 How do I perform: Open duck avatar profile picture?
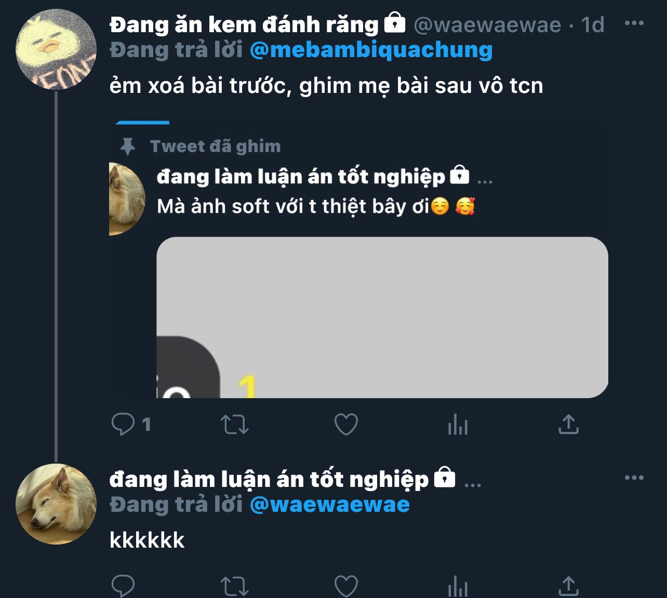56,49
